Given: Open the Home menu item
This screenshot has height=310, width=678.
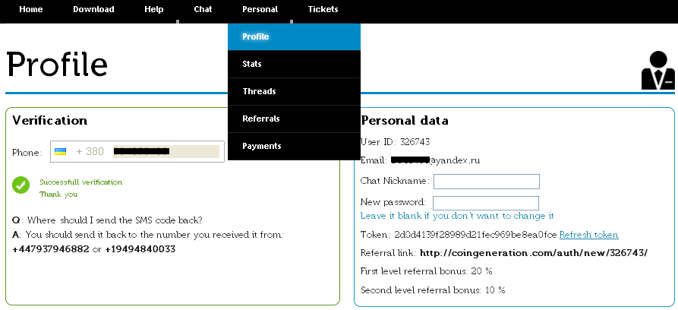Looking at the screenshot, I should pos(30,9).
